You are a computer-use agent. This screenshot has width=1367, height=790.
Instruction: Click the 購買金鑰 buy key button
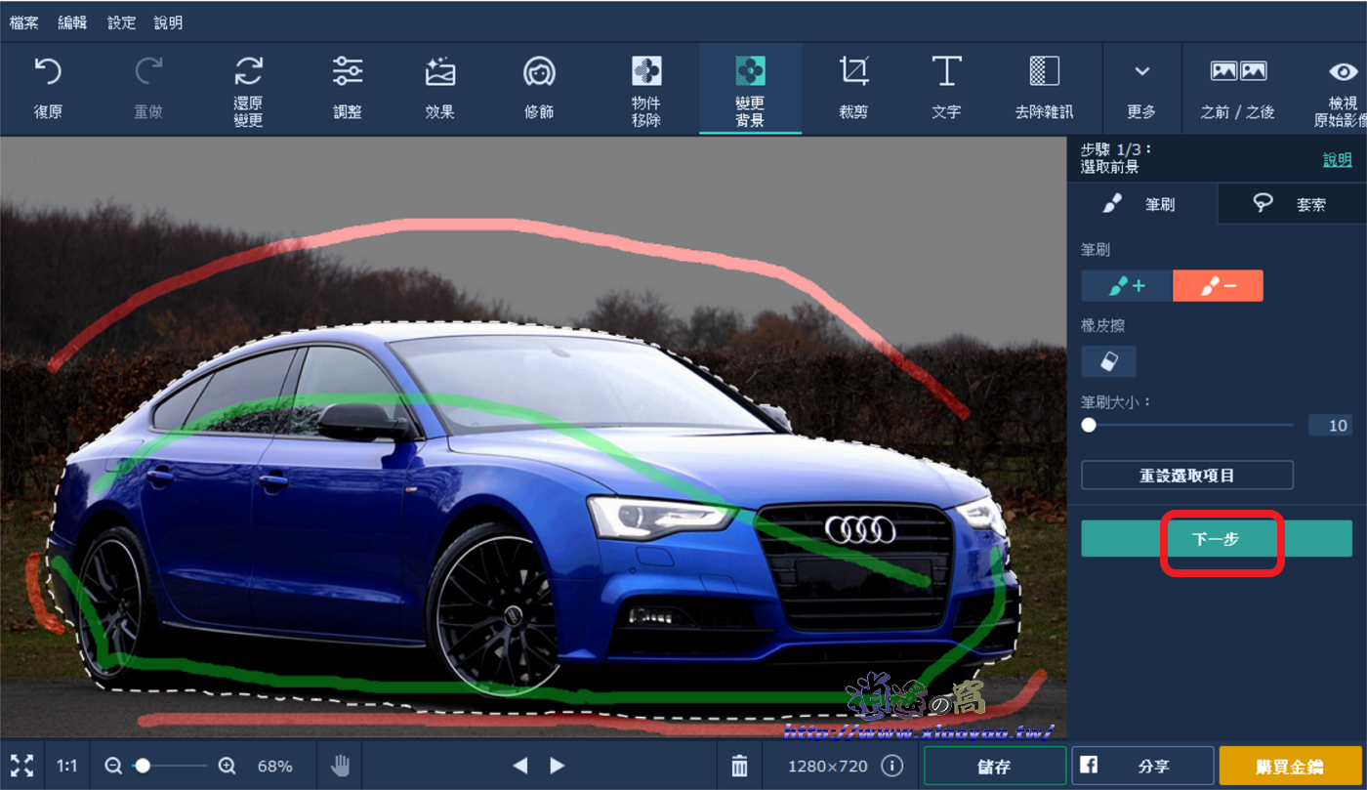(x=1290, y=767)
